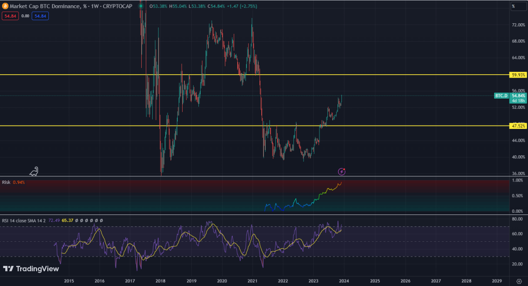The width and height of the screenshot is (528, 286).
Task: Toggle the bar countdown via the 4d 18h label
Action: click(x=517, y=100)
